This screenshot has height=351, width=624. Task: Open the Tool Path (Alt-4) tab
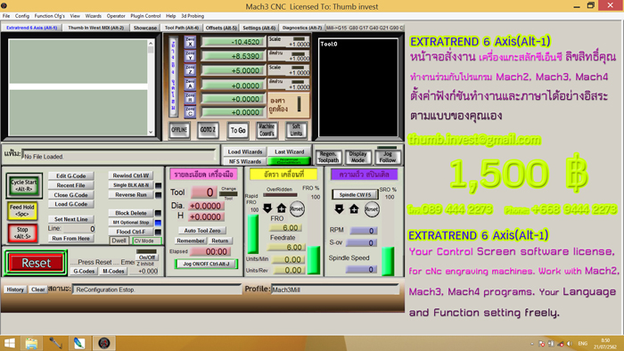[182, 28]
